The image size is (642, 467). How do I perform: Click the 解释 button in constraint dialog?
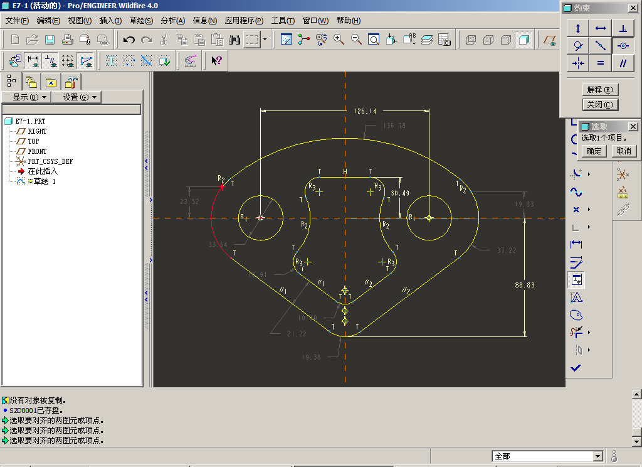[600, 89]
